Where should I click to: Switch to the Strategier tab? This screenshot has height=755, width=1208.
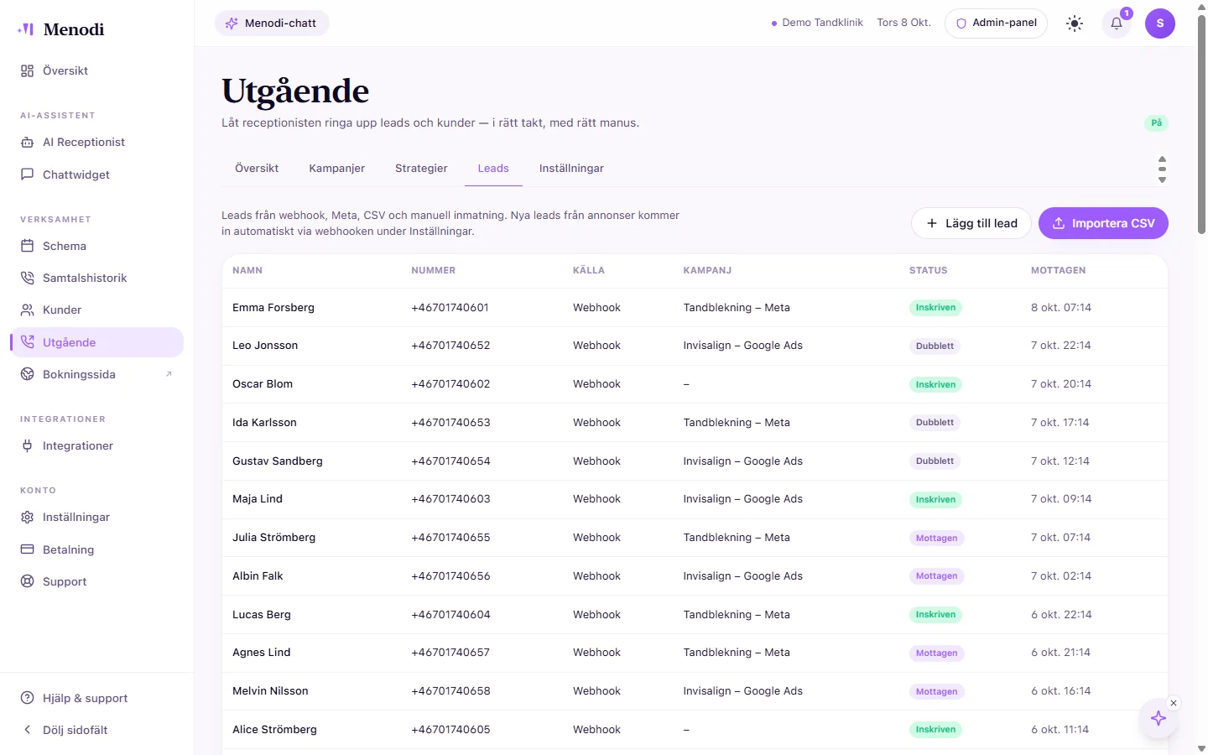click(421, 169)
